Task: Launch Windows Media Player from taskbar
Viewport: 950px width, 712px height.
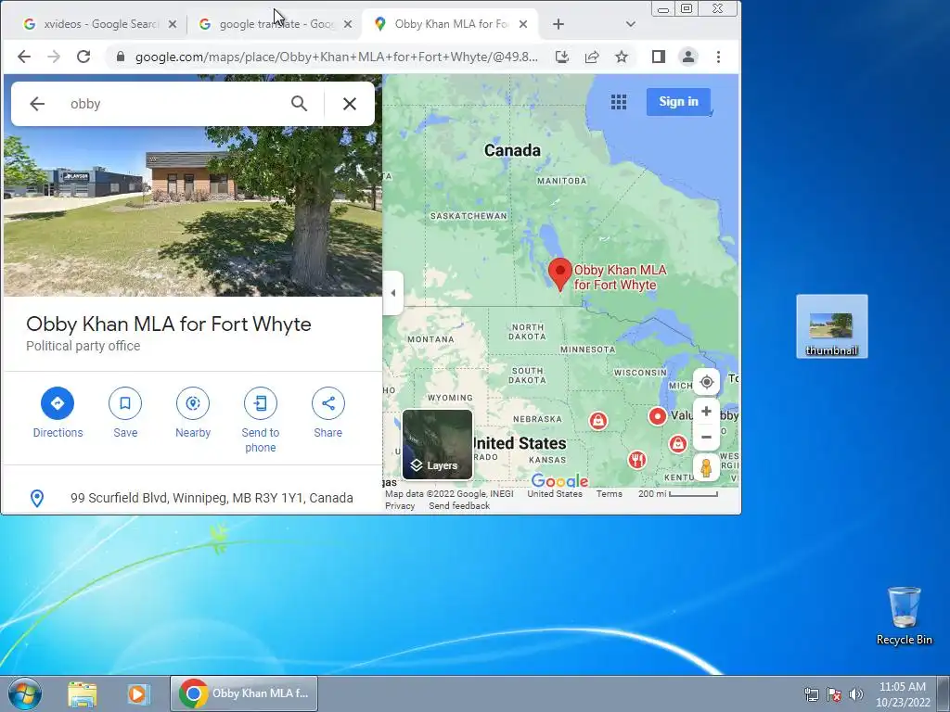Action: tap(138, 693)
